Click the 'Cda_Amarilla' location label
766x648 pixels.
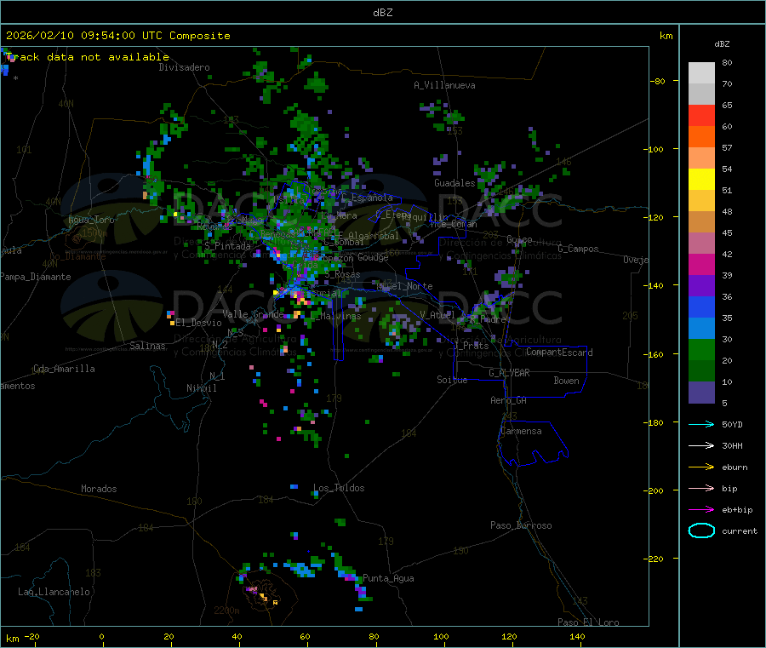64,369
